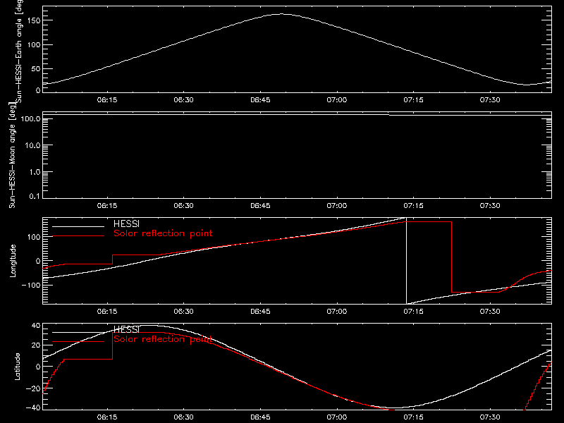Screen dimensions: 564x423
Task: Click 07:30 below the Moon angle plot
Action: pyautogui.click(x=490, y=206)
